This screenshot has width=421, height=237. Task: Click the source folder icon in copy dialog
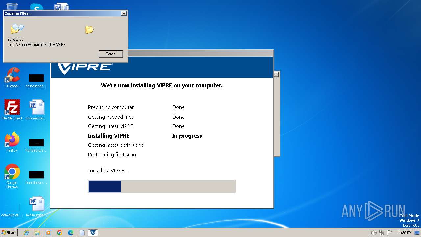click(x=17, y=29)
